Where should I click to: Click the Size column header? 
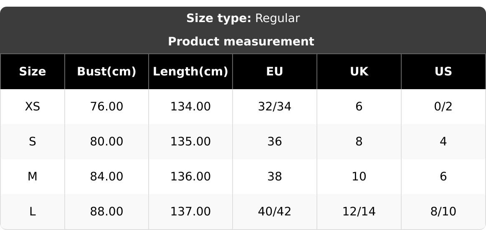[x=33, y=72]
